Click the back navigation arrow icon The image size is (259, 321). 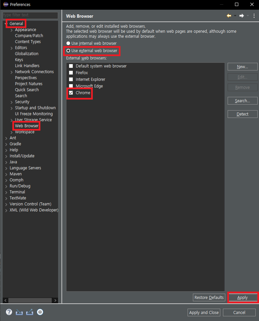(x=229, y=16)
